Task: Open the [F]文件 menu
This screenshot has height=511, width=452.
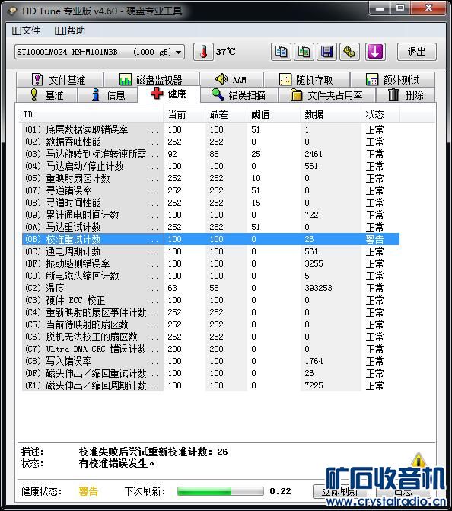Action: [x=26, y=30]
